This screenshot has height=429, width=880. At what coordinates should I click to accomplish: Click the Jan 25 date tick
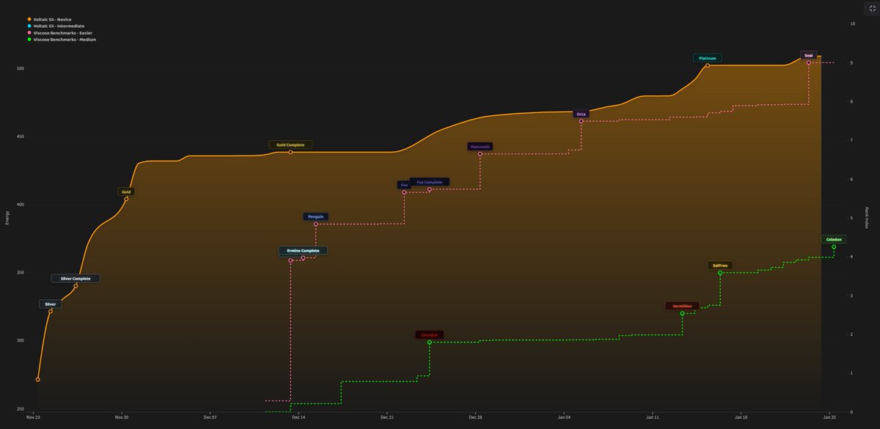click(829, 417)
